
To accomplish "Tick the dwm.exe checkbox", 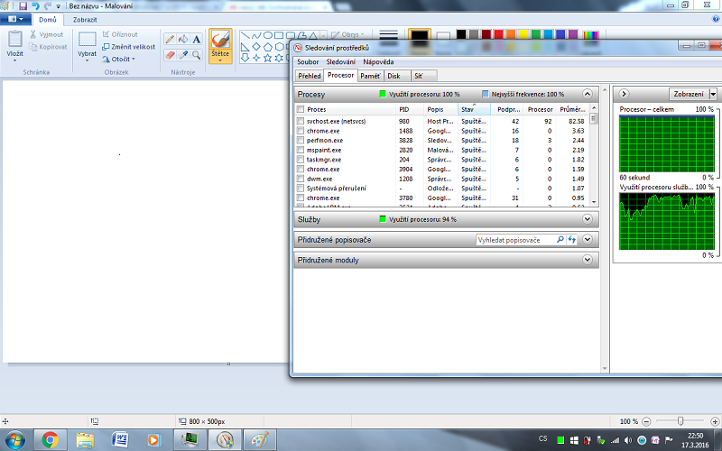I will [x=301, y=179].
